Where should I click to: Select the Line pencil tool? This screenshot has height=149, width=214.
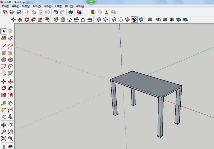coord(4,46)
